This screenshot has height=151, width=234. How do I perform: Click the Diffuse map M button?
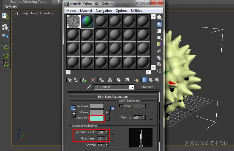click(x=107, y=113)
